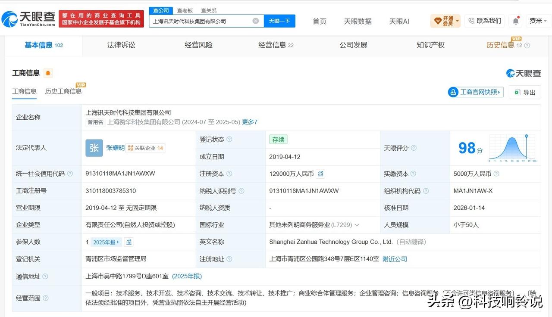The width and height of the screenshot is (552, 317).
Task: Click info icon beside 登记状态
Action: pyautogui.click(x=229, y=139)
